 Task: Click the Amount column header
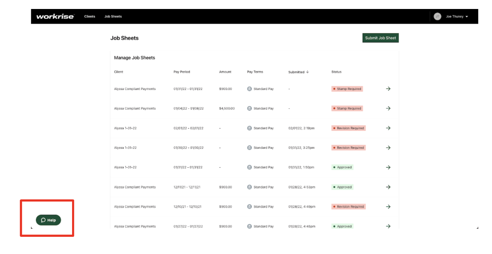point(225,72)
